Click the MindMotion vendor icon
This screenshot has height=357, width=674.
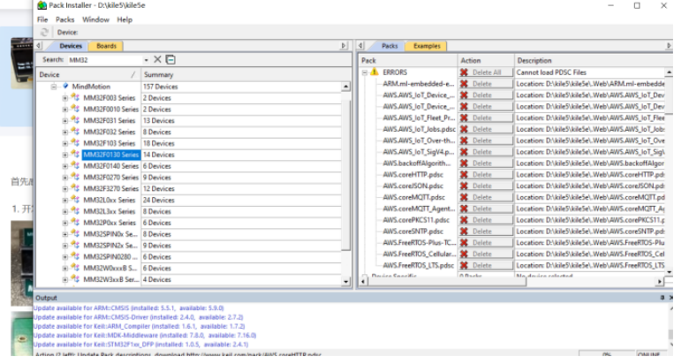coord(65,87)
